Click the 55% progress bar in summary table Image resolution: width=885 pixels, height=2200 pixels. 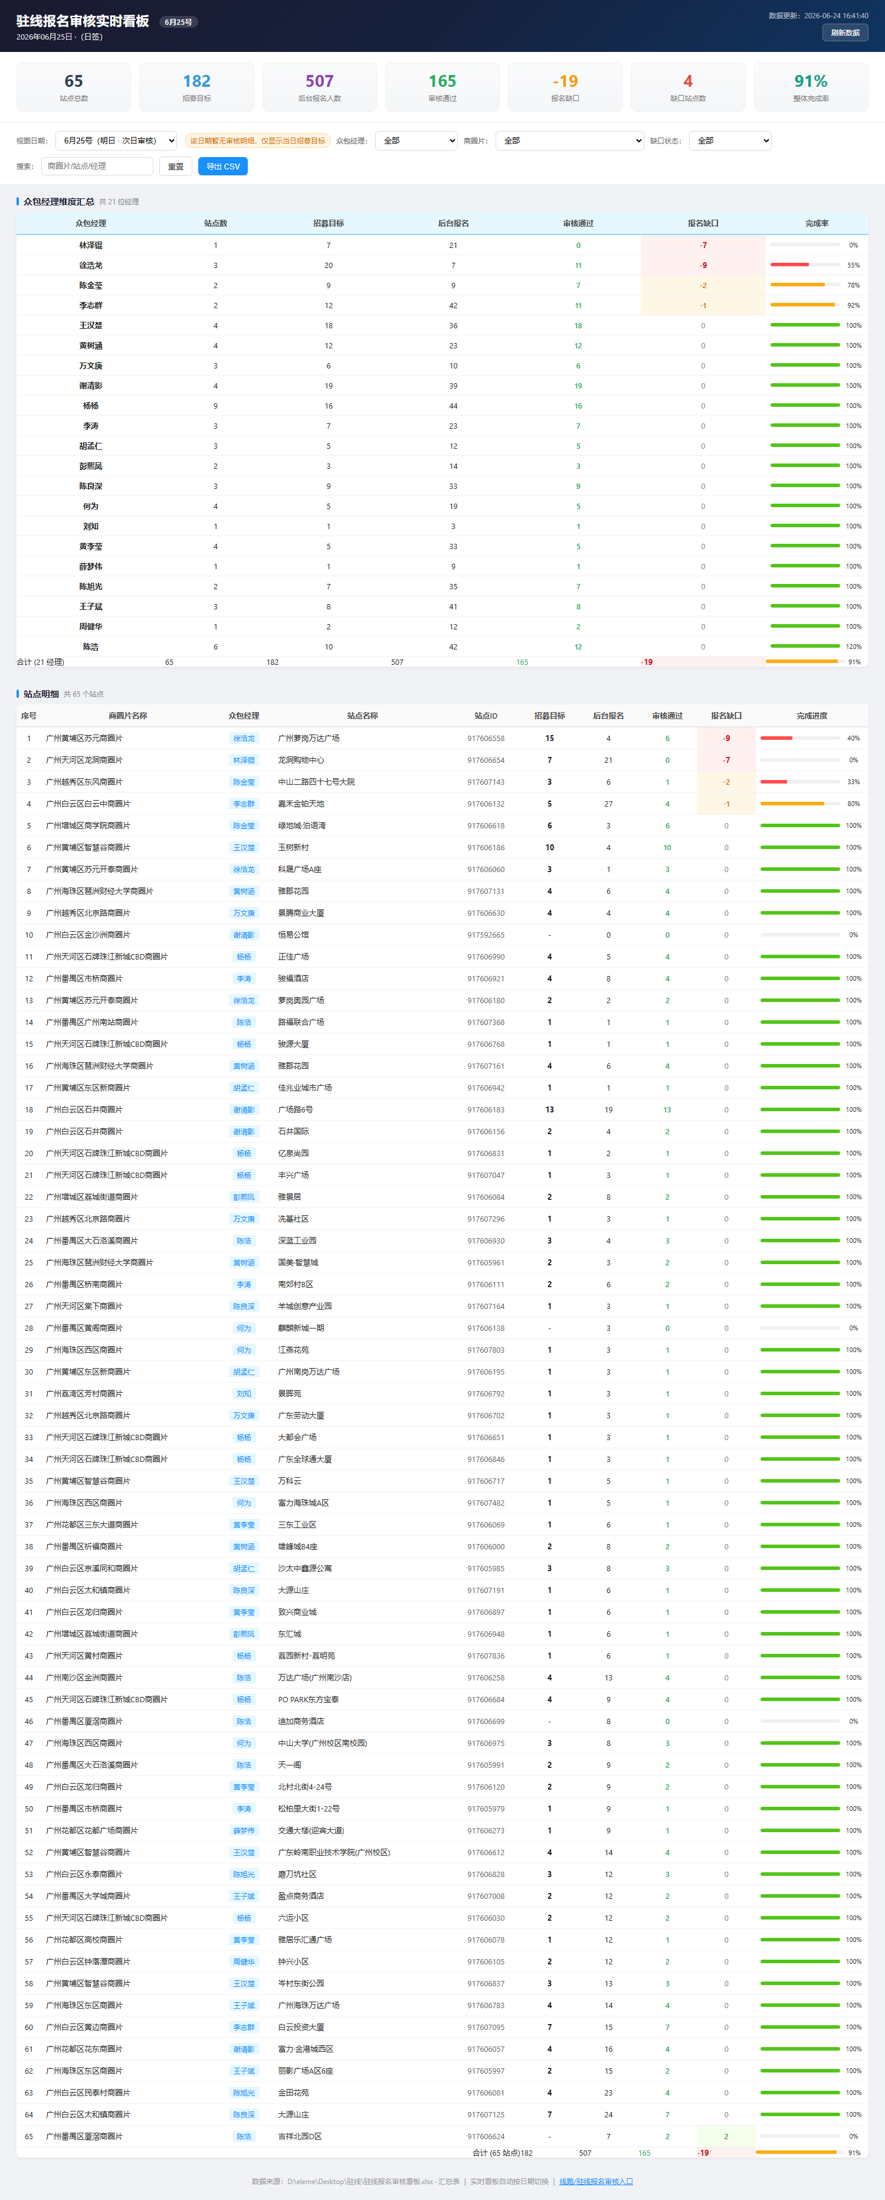(805, 265)
